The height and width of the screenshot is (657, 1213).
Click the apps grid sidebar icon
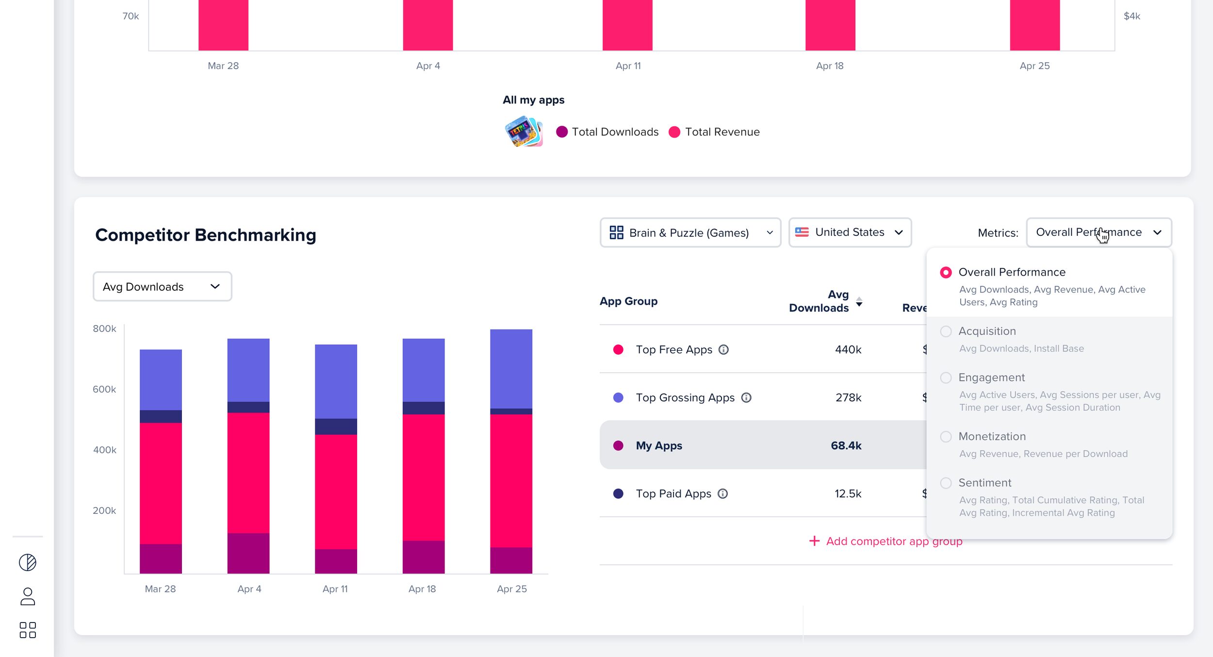(28, 630)
